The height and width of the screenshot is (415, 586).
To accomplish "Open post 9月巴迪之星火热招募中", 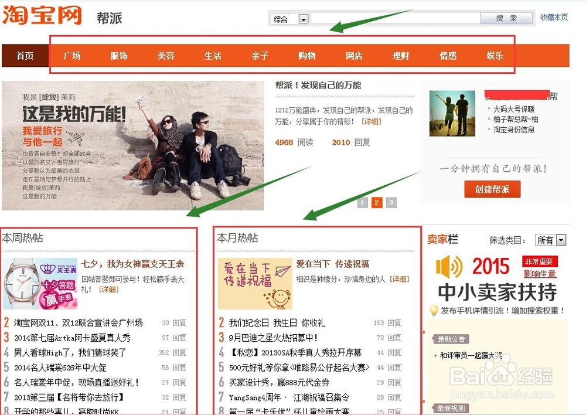I will coord(273,338).
